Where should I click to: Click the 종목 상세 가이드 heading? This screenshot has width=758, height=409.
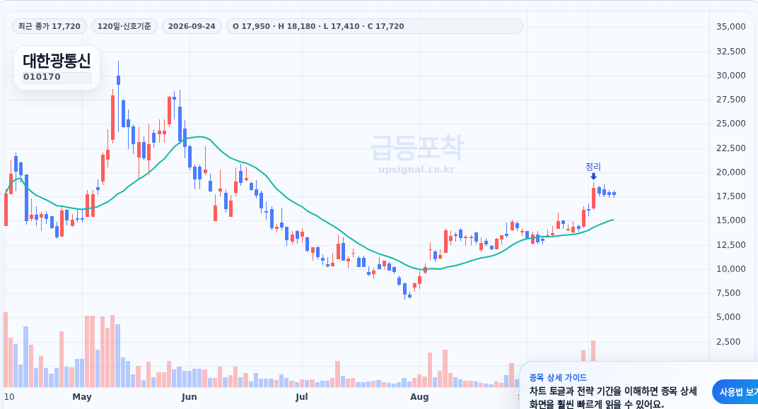point(558,378)
